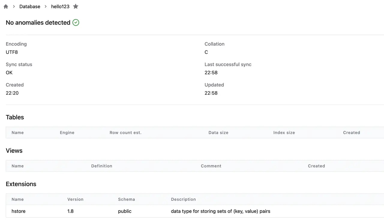
Task: Click the Tables Created column header
Action: (352, 133)
